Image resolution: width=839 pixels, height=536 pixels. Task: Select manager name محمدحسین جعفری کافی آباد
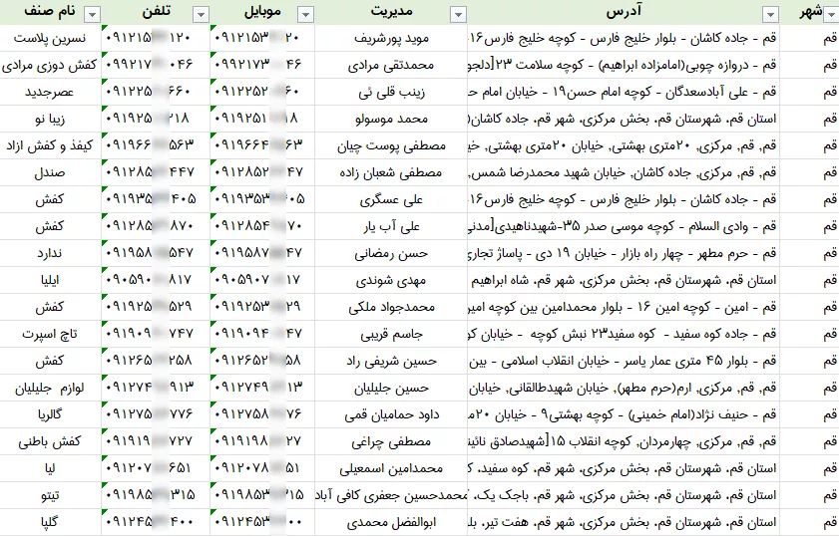[391, 495]
